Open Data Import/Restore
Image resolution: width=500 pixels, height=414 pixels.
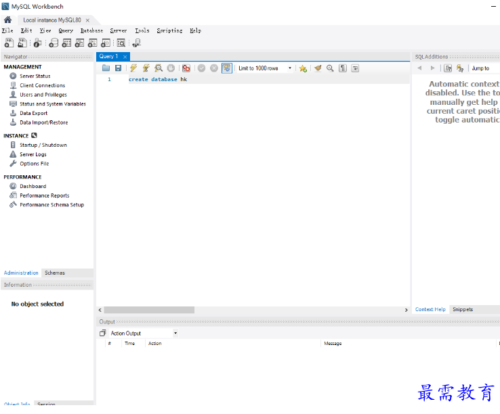tap(43, 122)
